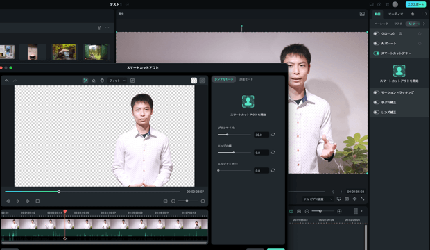Click the green auto-ripple icon on main timeline toolbar
The height and width of the screenshot is (250, 430).
point(291,211)
